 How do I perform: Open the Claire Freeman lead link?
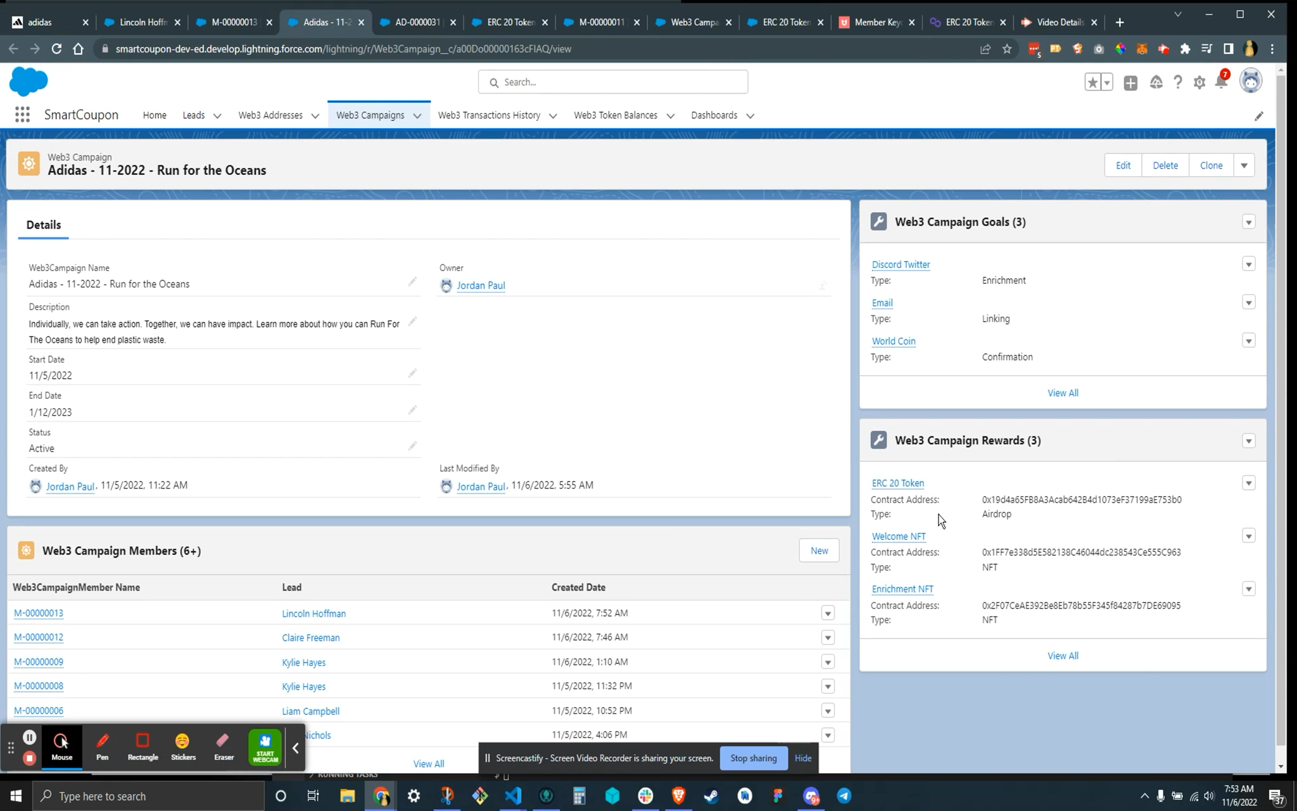(x=311, y=638)
